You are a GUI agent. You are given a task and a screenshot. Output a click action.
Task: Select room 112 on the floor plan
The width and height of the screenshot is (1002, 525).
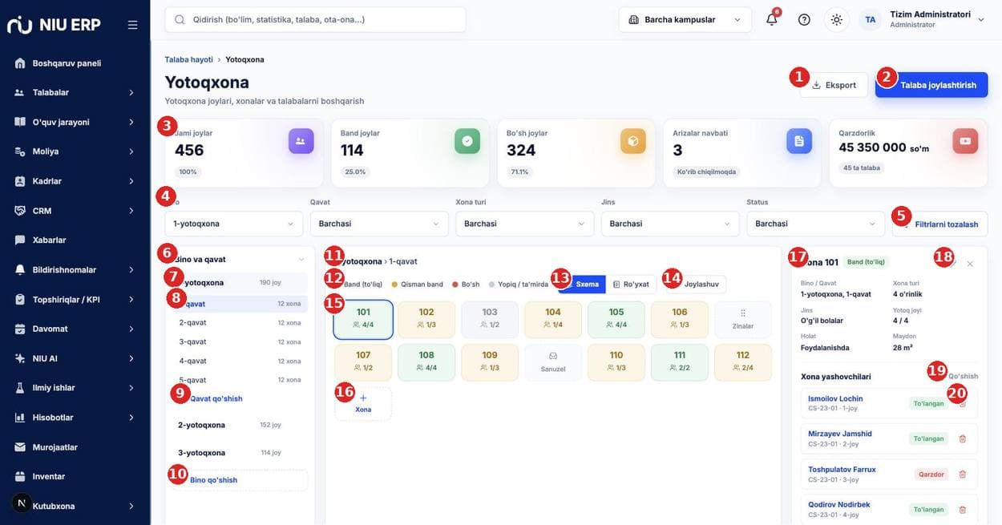743,362
